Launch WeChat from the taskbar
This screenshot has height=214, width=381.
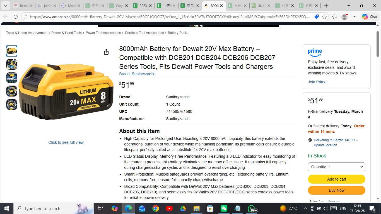[224, 208]
